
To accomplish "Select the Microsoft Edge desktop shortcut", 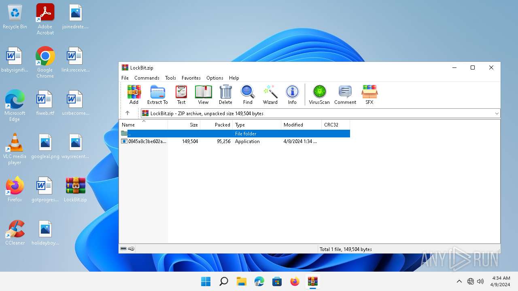I will tap(15, 106).
